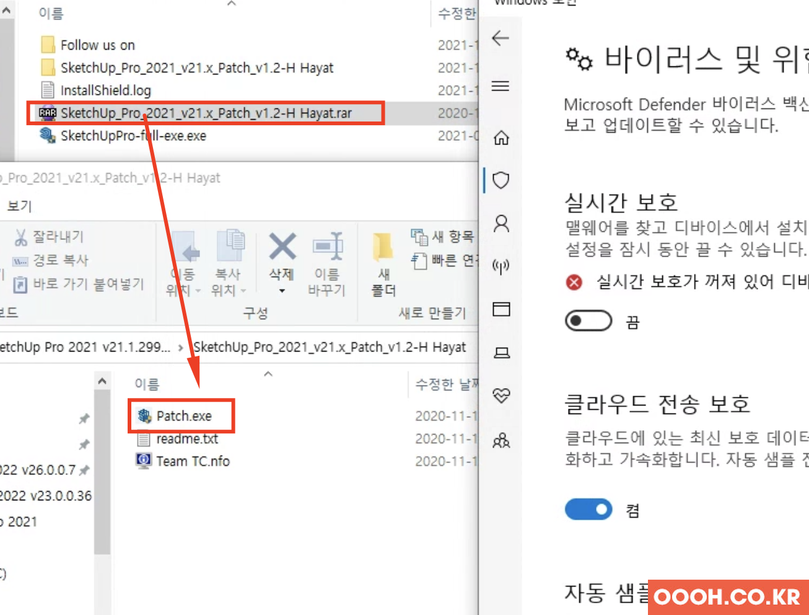Select the shield virus protection icon
809x615 pixels.
pyautogui.click(x=501, y=180)
